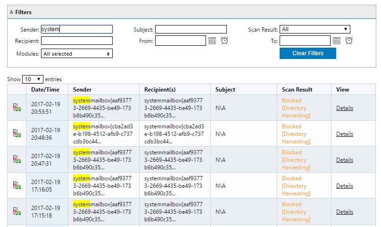The width and height of the screenshot is (381, 227).
Task: Change the Show entries count dropdown
Action: (33, 79)
